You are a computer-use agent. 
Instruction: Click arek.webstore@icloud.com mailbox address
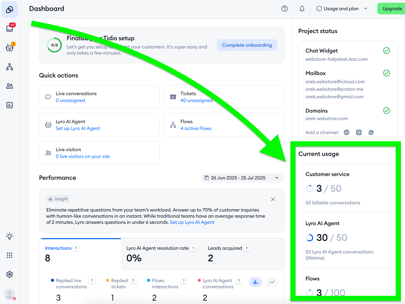(335, 82)
